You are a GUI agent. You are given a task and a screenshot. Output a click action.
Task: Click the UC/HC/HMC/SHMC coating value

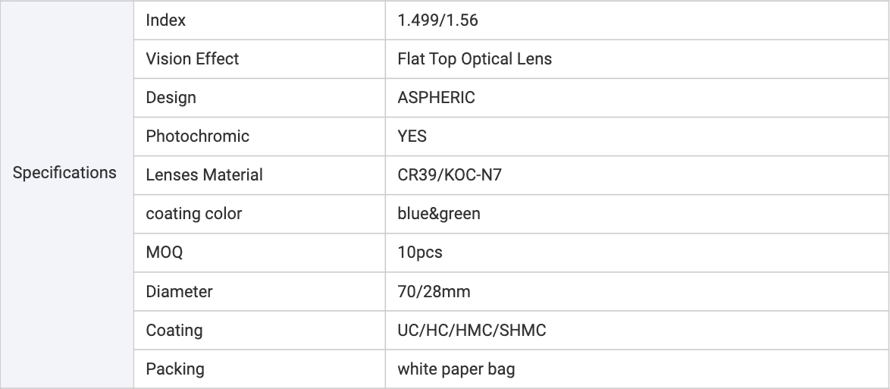[x=472, y=330]
